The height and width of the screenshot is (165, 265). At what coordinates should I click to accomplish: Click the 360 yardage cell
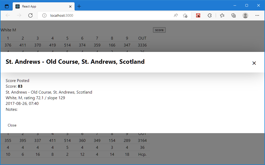coord(82,140)
